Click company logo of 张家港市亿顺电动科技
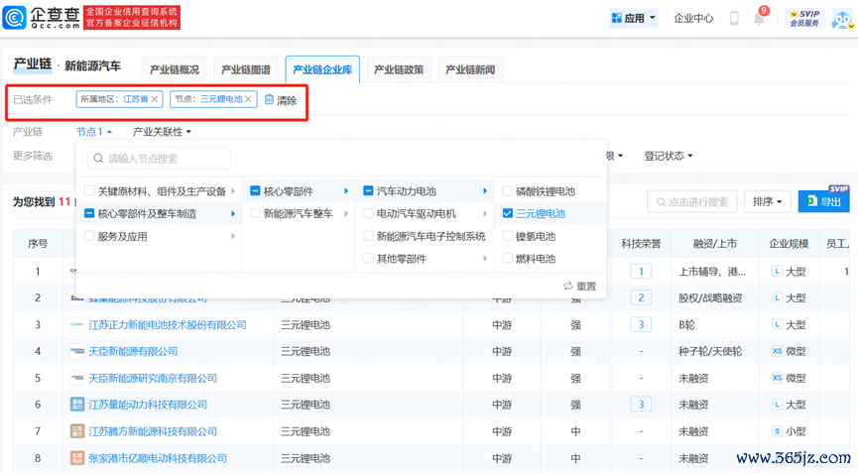 (x=77, y=458)
